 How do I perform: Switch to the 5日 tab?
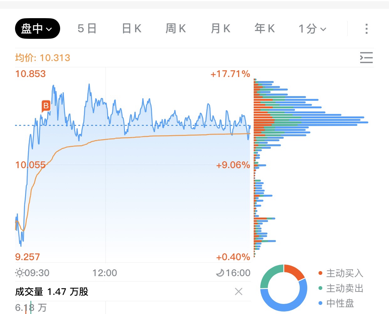(87, 29)
